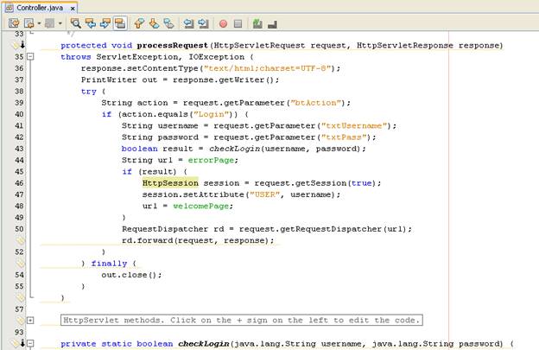Image resolution: width=539 pixels, height=350 pixels.
Task: Click the finally keyword
Action: [x=109, y=264]
